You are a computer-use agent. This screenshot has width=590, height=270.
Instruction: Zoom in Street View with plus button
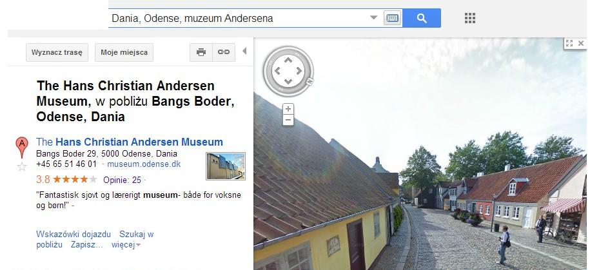288,109
